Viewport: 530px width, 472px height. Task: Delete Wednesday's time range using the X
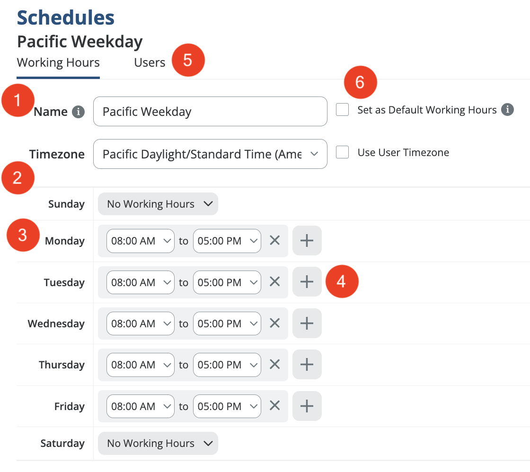[x=274, y=323]
